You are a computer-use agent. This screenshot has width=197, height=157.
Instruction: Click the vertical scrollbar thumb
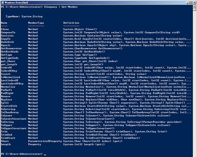(195, 9)
